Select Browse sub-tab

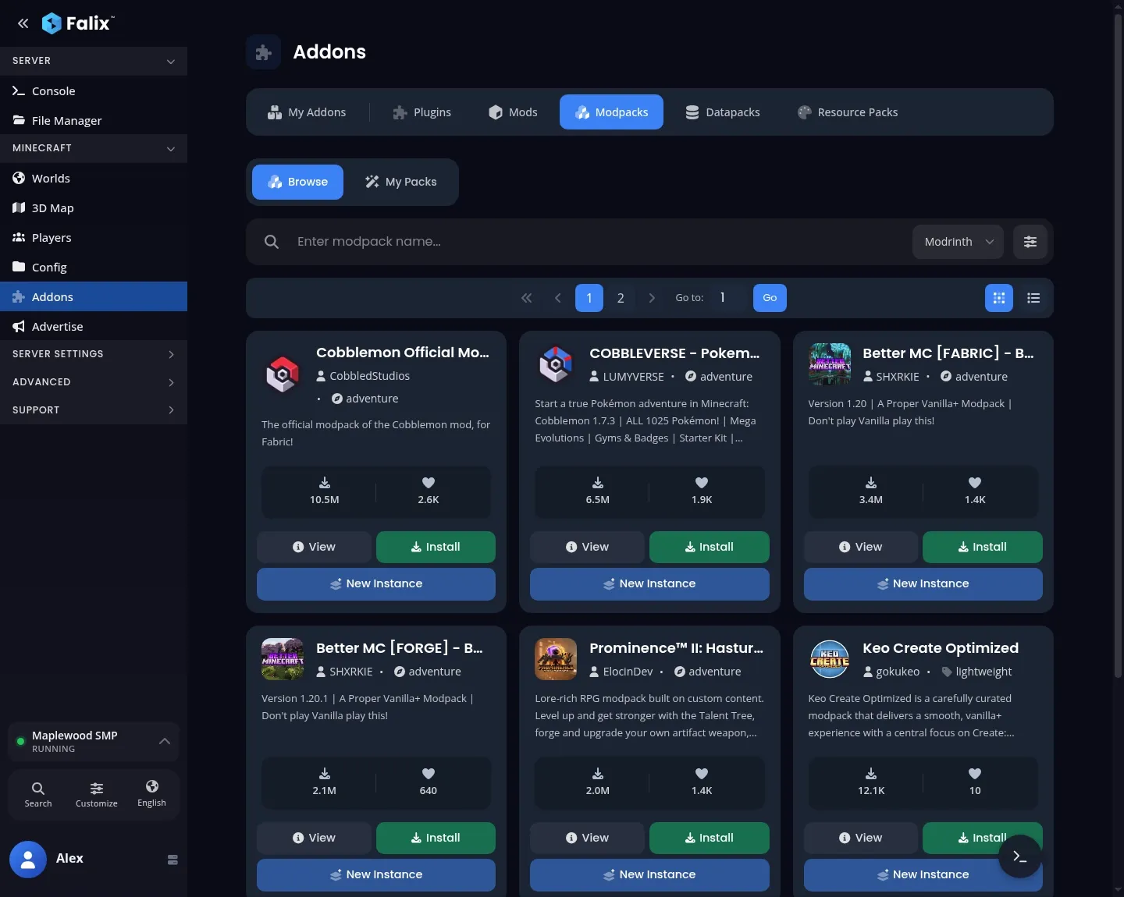[297, 182]
